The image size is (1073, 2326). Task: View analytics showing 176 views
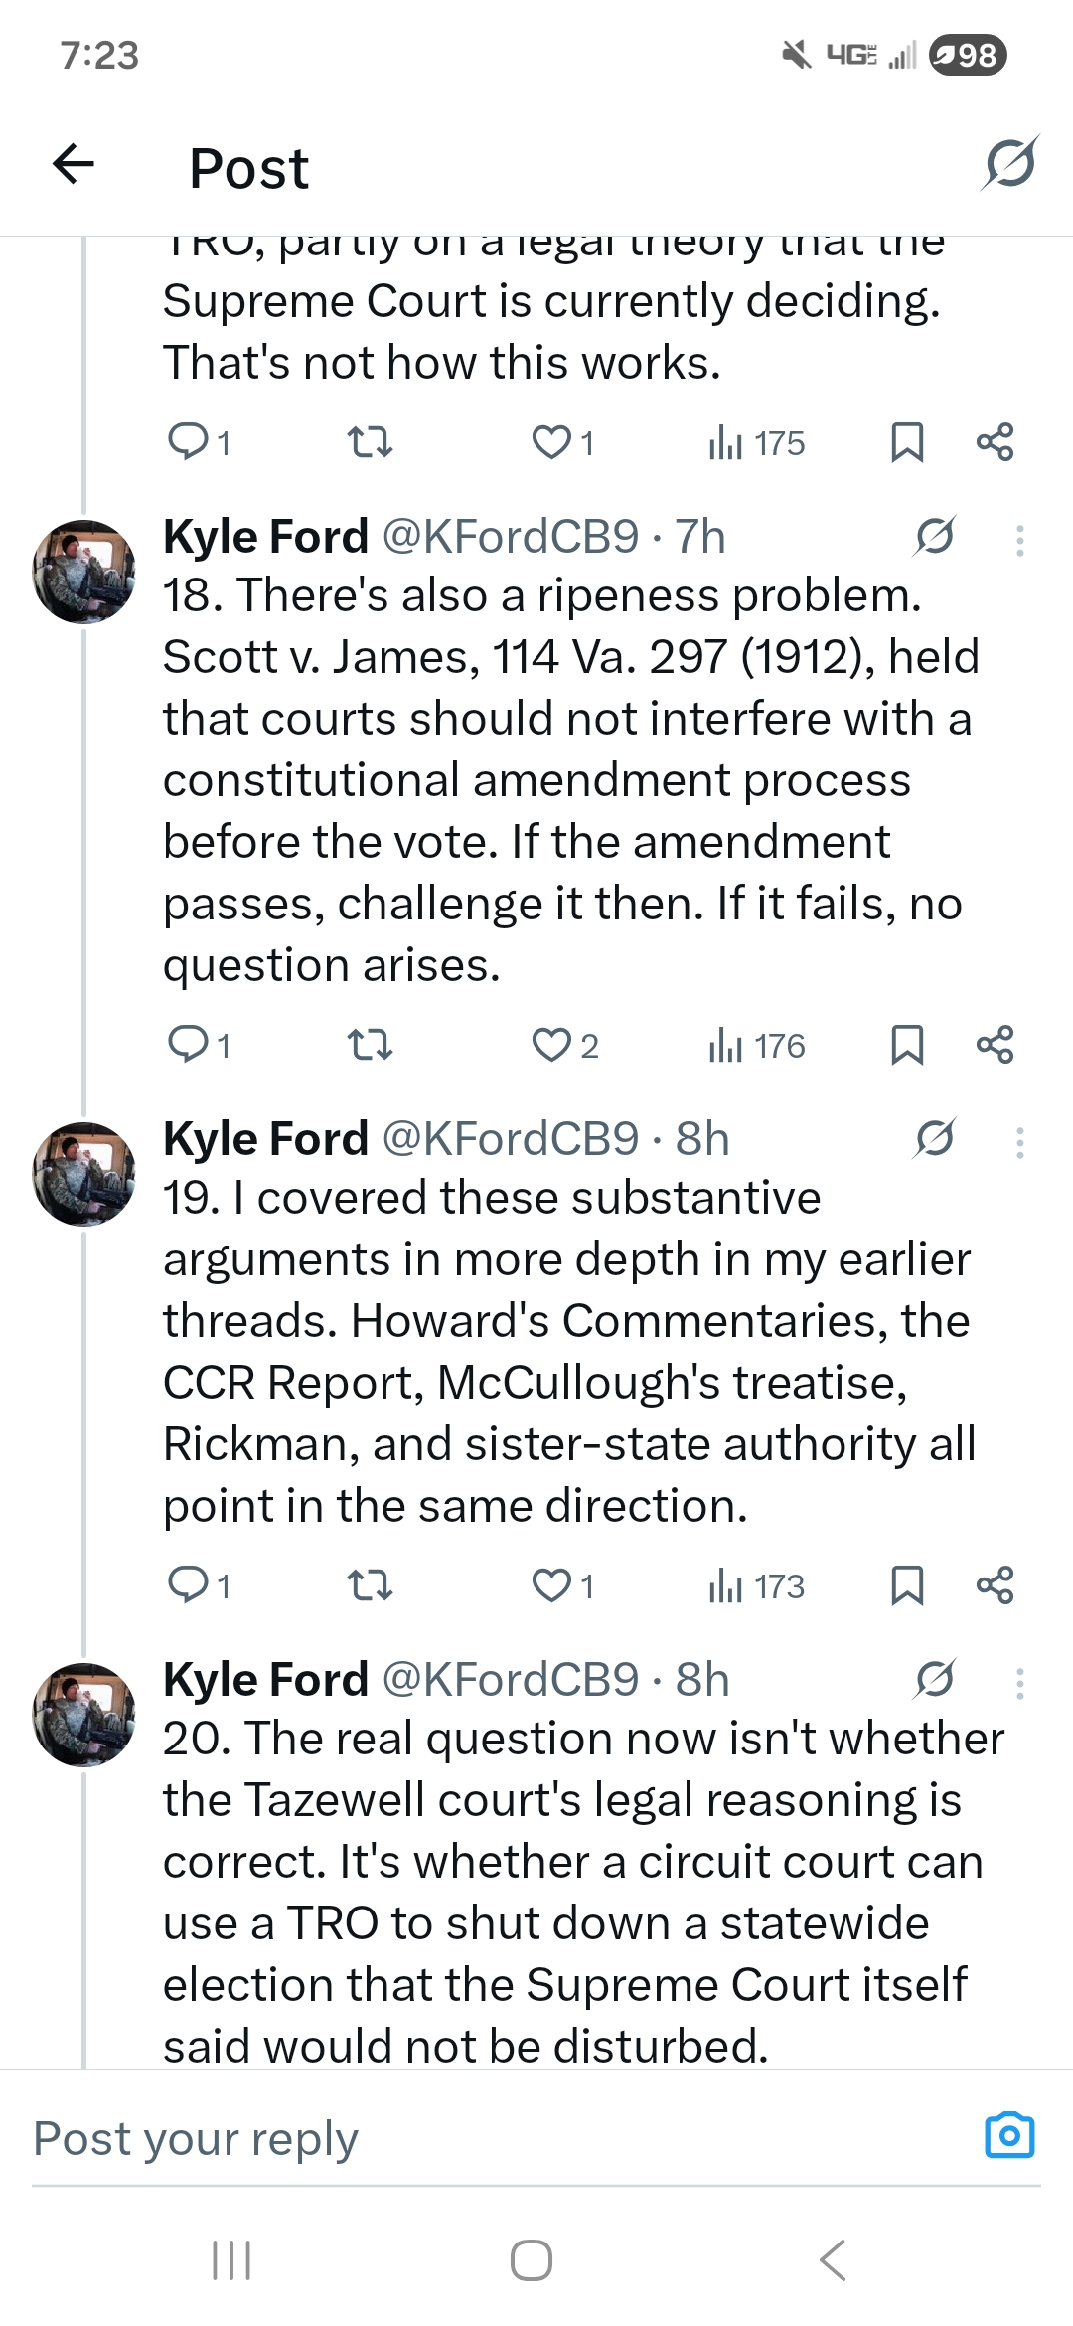pos(757,1045)
